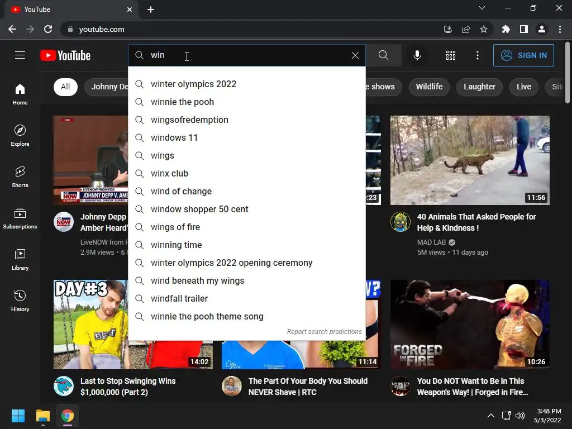The image size is (572, 429).
Task: Open Subscriptions in sidebar
Action: point(20,218)
